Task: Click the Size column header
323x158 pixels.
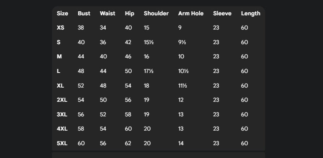Action: pos(62,14)
